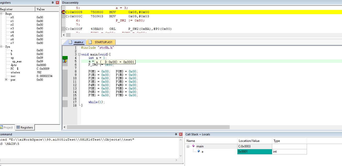Click the Command window scroll-down arrow
The image size is (342, 166).
tap(180, 156)
